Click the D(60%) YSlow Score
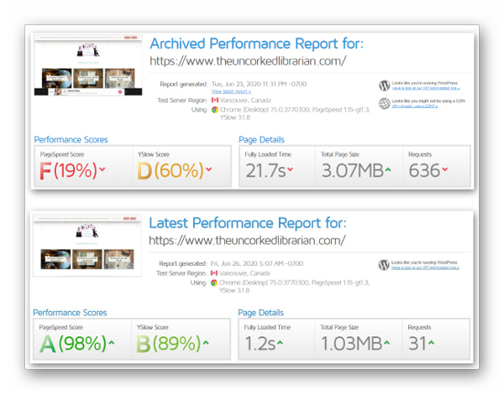The height and width of the screenshot is (394, 504). (x=171, y=170)
